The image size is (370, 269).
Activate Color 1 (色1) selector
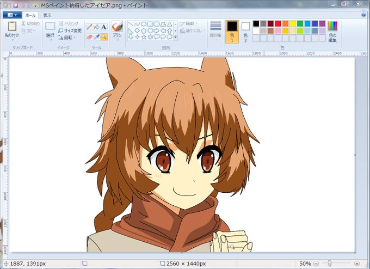[x=232, y=32]
